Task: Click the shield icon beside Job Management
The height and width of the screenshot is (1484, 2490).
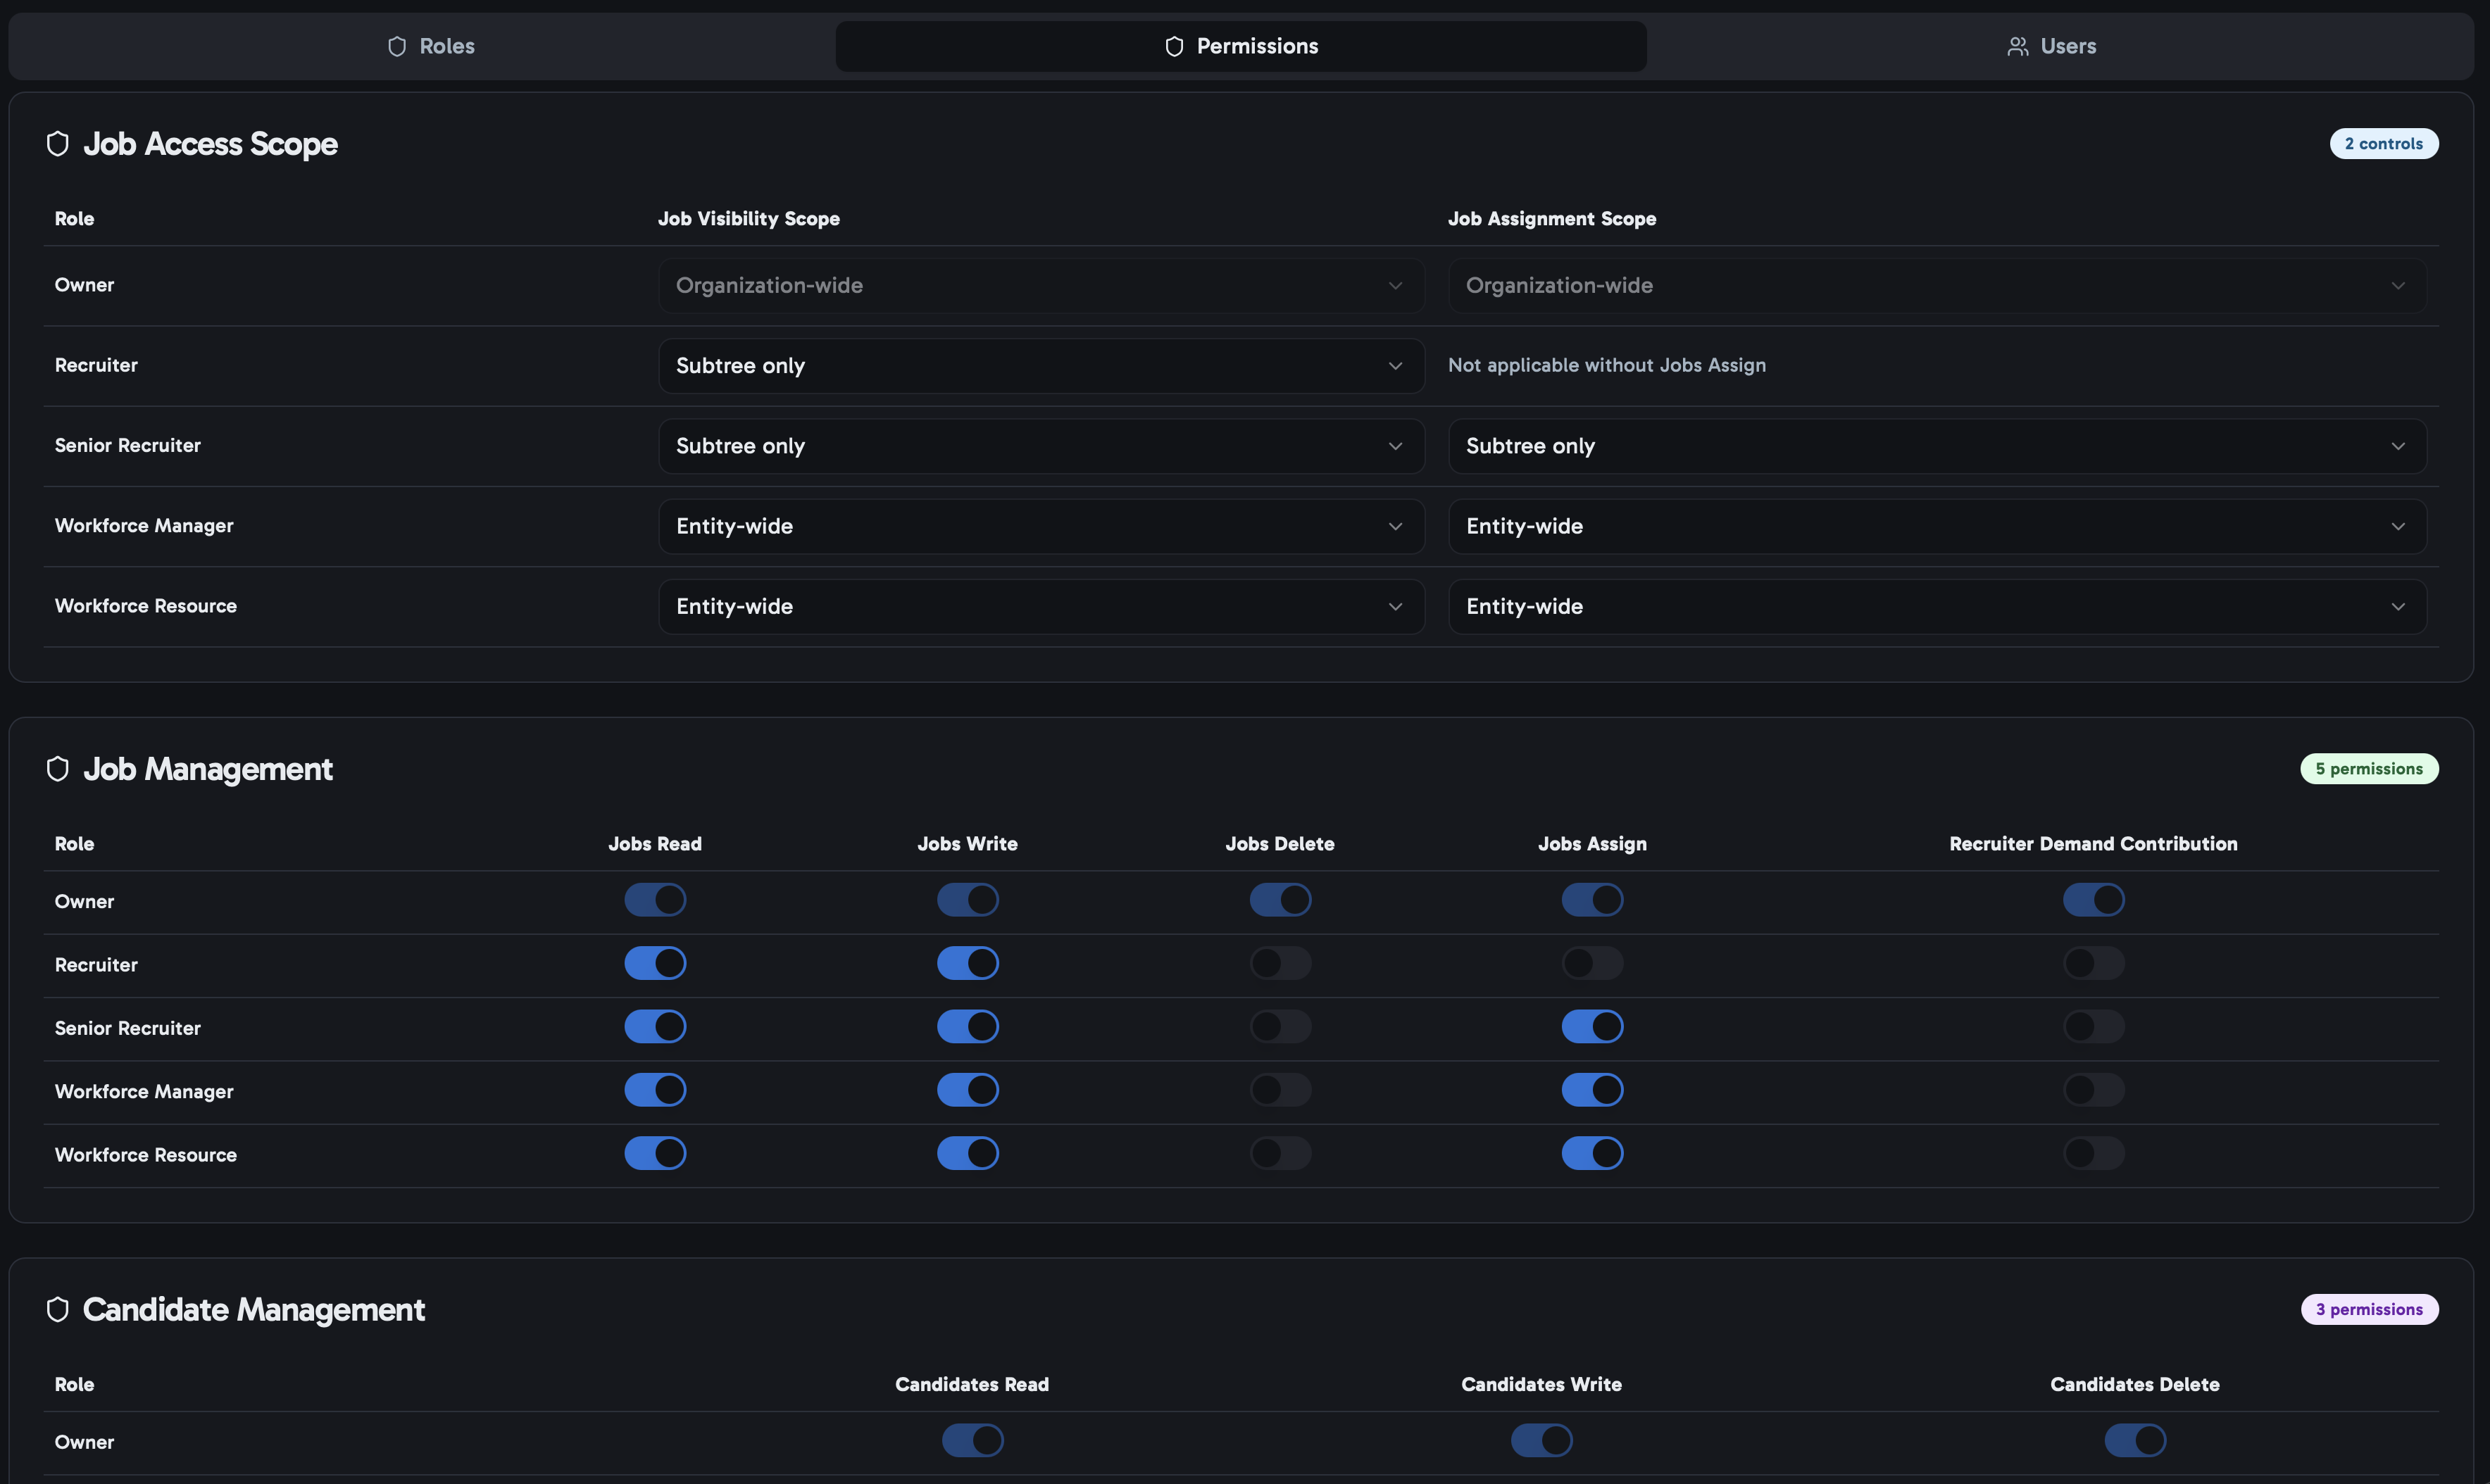Action: tap(58, 769)
